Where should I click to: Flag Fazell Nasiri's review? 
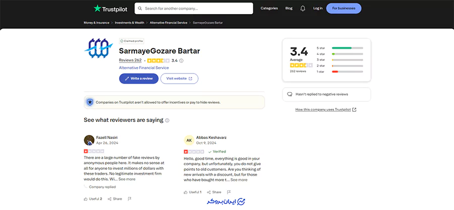point(130,199)
